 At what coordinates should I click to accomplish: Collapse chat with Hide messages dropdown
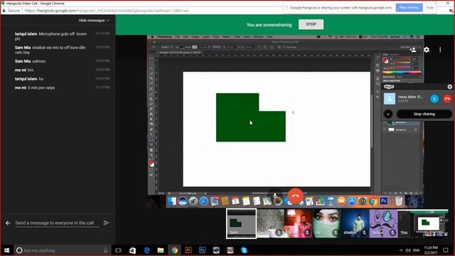point(94,21)
